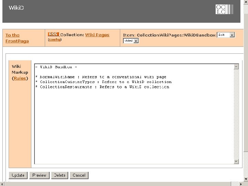Click the CollectionRestaurants line in editor
Image resolution: width=248 pixels, height=186 pixels.
tap(102, 87)
